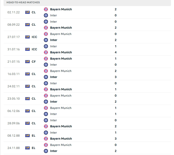Open Bayern Munich name in 31.07.16 match
This screenshot has width=174, height=155.
click(x=61, y=52)
